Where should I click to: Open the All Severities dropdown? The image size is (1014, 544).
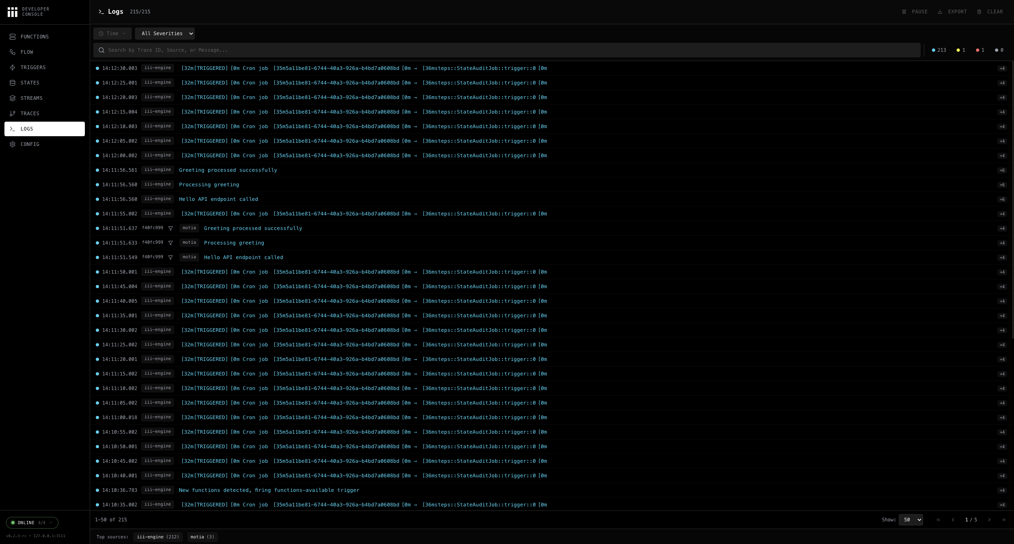tap(165, 34)
